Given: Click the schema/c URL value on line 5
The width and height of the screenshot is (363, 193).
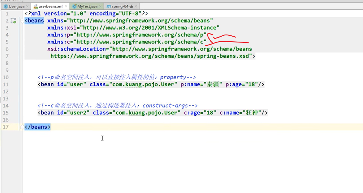Looking at the screenshot, I should coord(140,42).
